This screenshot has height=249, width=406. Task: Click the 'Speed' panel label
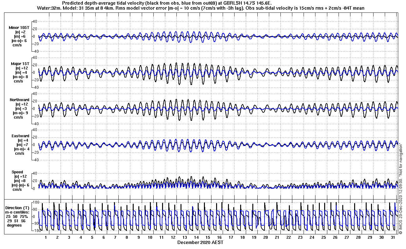coord(17,172)
